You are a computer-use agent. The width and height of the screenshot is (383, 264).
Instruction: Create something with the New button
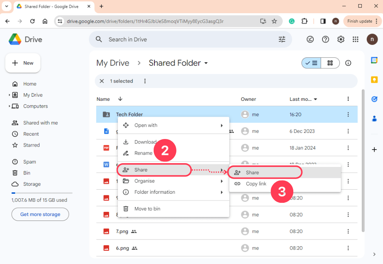click(23, 63)
